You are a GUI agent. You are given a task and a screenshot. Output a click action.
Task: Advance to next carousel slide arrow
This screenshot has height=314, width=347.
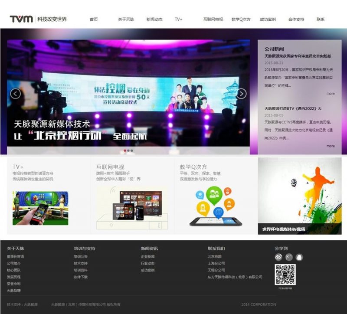241,94
